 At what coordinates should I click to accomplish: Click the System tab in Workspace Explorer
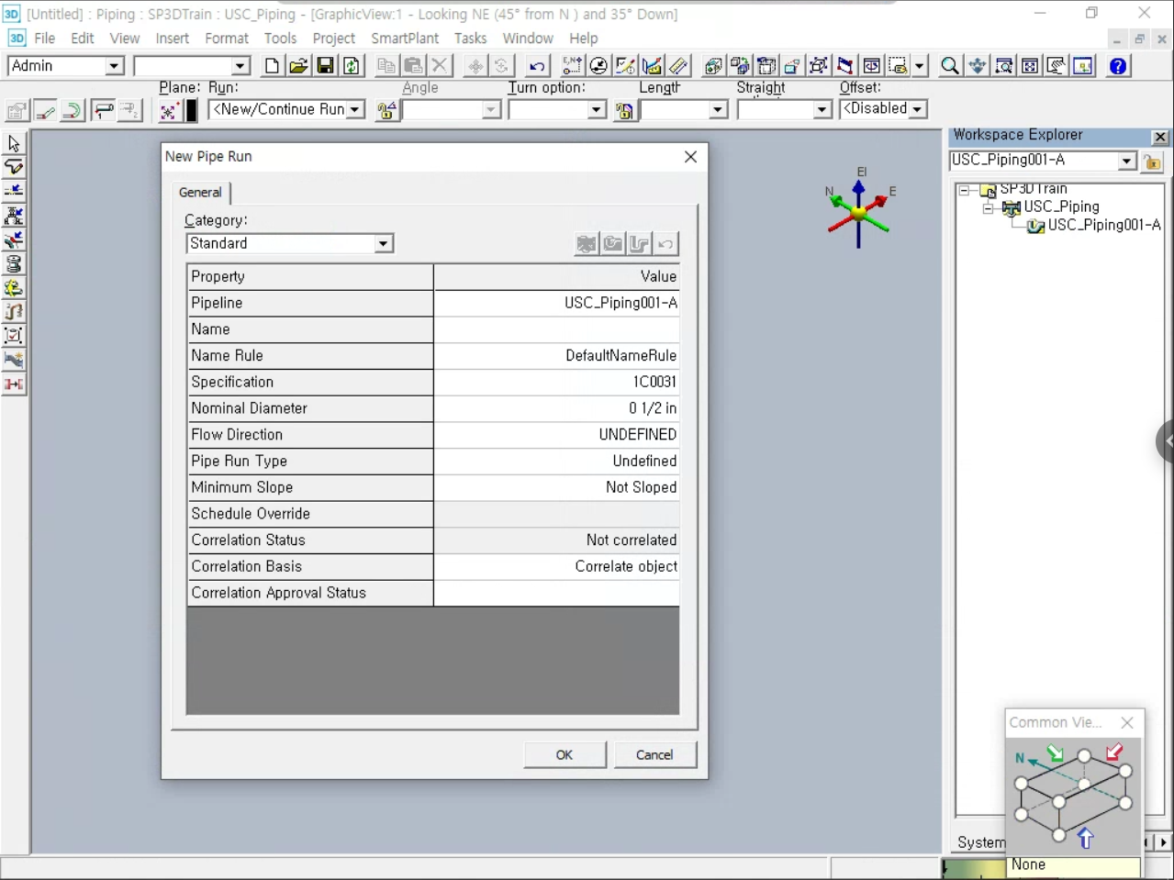(981, 842)
